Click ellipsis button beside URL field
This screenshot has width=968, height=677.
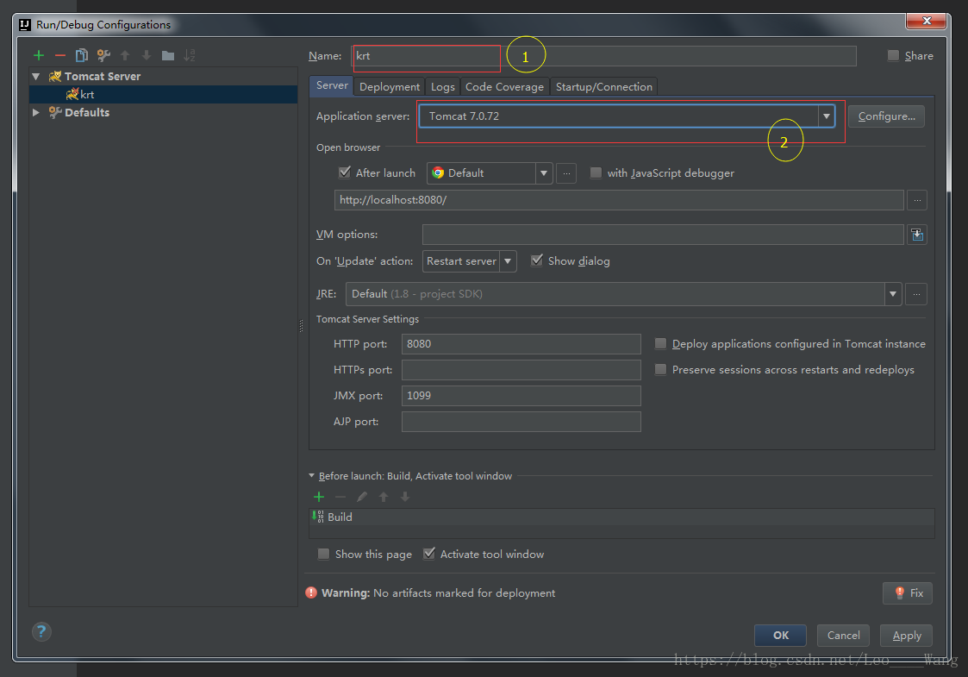917,200
